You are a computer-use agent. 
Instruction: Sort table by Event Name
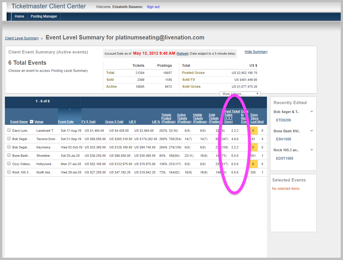tap(19, 122)
